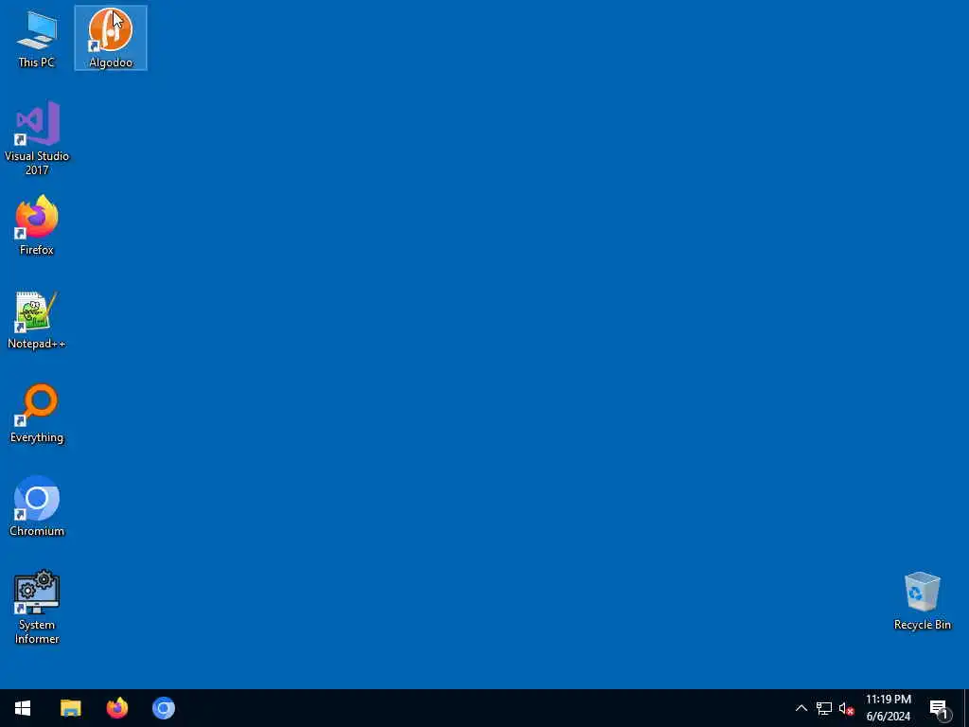The image size is (969, 727).
Task: Select the Algodoo desktop shortcut
Action: tap(111, 38)
